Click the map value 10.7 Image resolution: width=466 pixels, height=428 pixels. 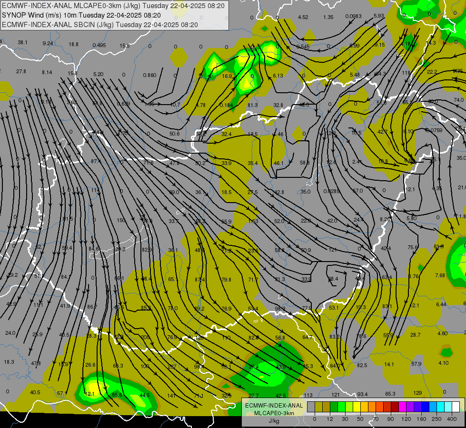(x=175, y=105)
